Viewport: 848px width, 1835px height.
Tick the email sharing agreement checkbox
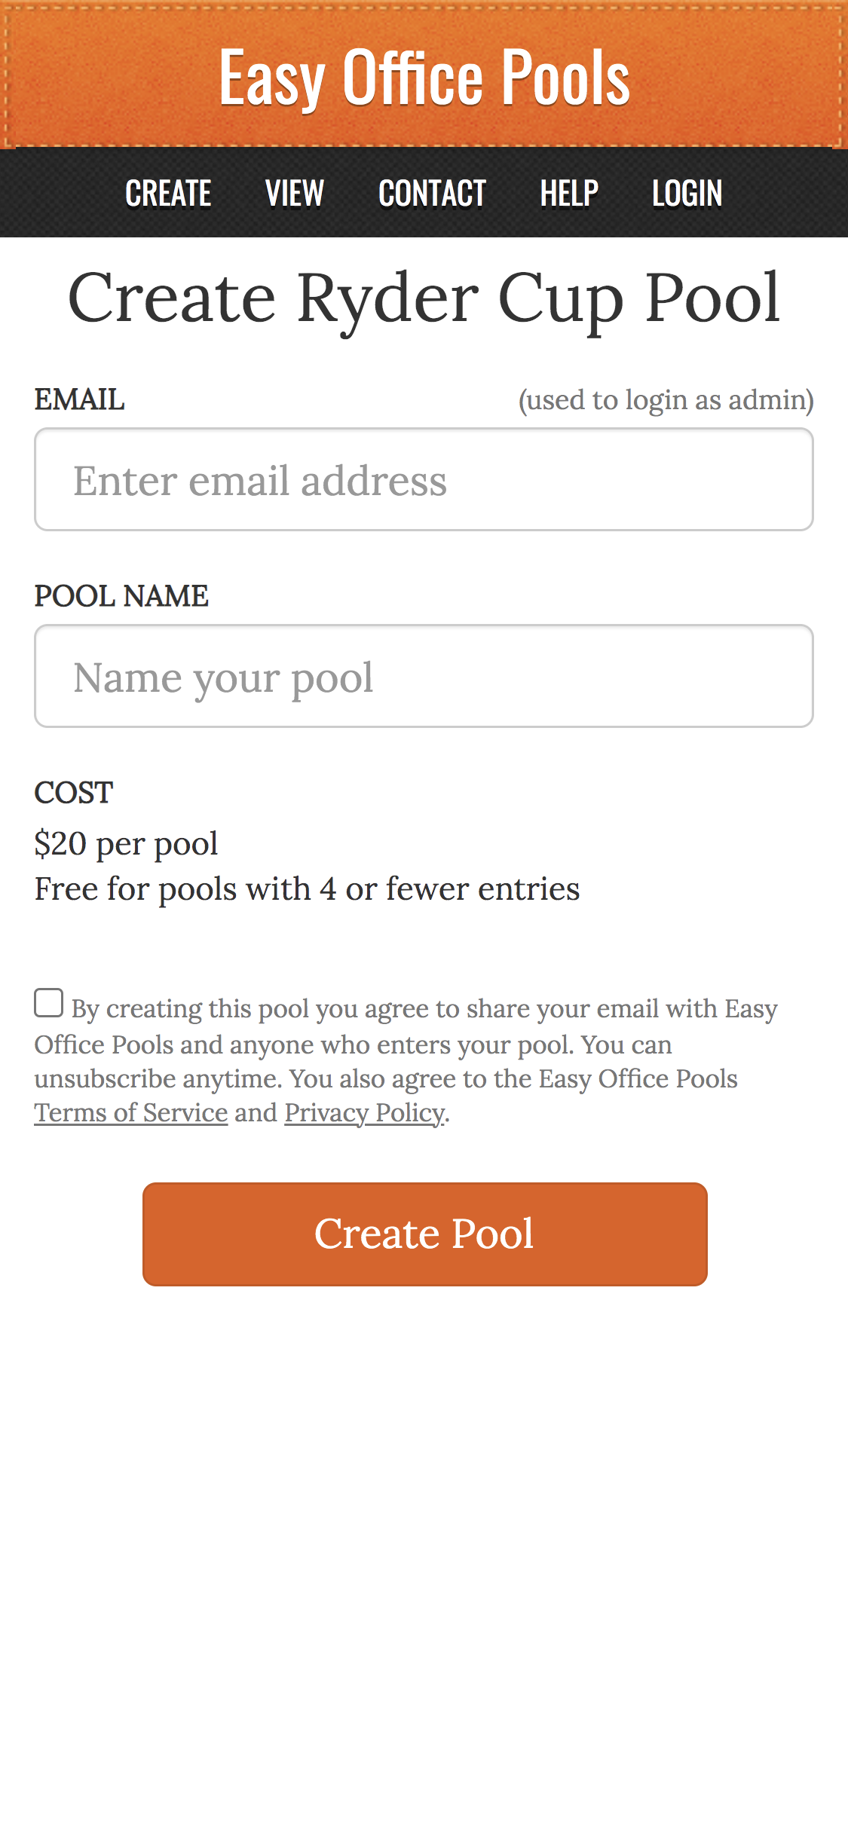point(49,1004)
